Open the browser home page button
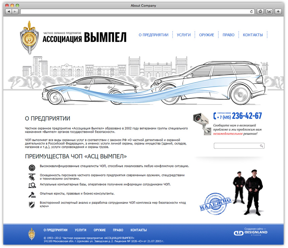Viewport: 288px width, 248px height. (260, 12)
